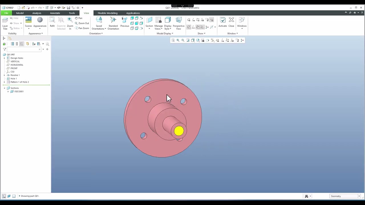This screenshot has height=205, width=365.
Task: Collapse the Sections node
Action: [4, 88]
